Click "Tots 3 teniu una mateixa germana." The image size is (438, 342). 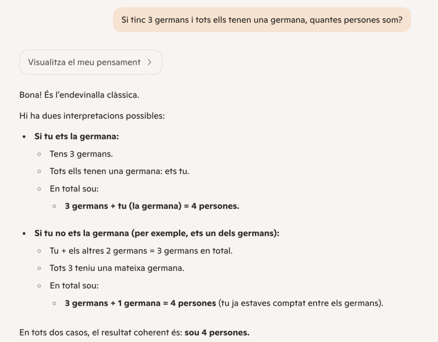(117, 268)
